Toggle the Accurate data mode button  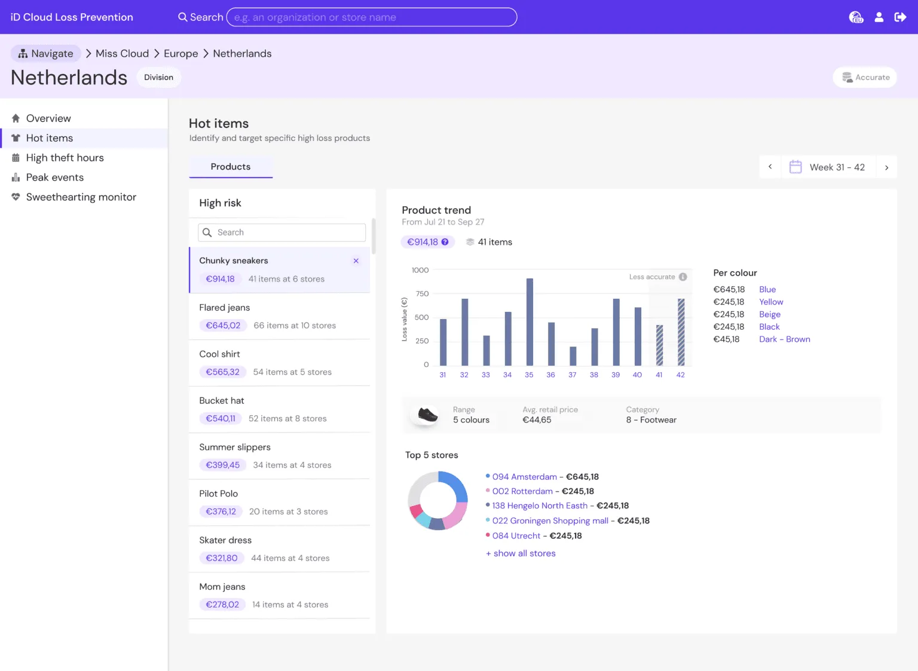point(865,77)
